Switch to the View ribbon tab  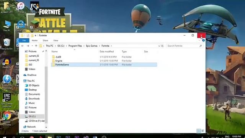point(56,40)
